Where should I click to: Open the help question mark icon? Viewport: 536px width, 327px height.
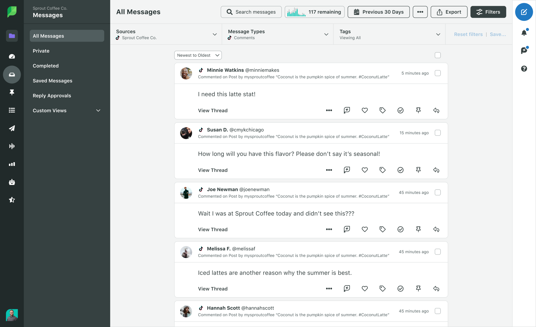(524, 68)
